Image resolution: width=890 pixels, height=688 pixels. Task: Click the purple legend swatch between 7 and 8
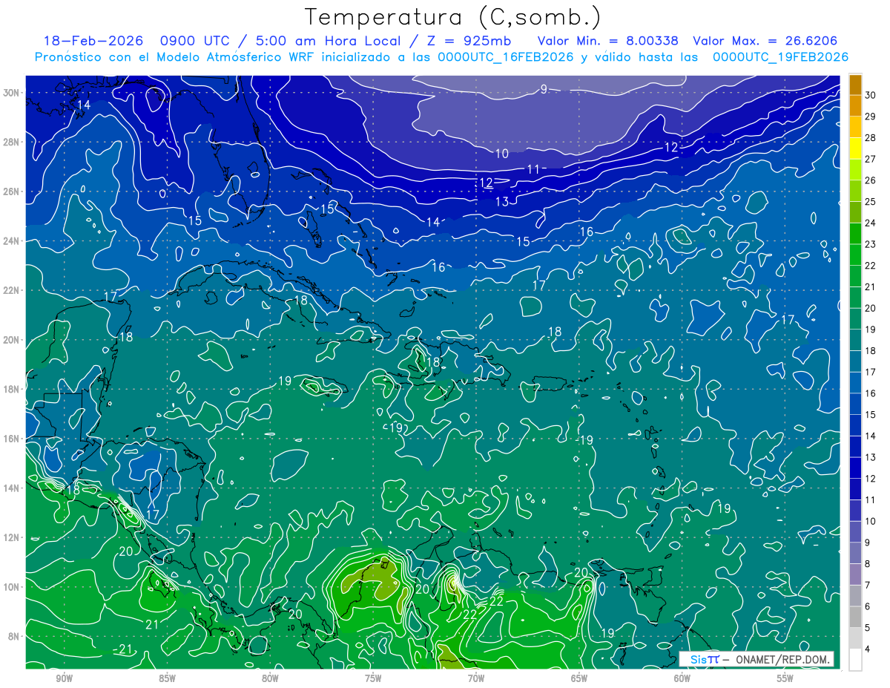pyautogui.click(x=855, y=574)
